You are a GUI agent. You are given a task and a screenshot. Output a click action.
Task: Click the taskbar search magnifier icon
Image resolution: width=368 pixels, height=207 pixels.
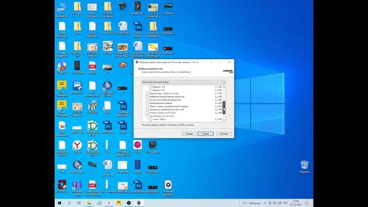pyautogui.click(x=69, y=203)
